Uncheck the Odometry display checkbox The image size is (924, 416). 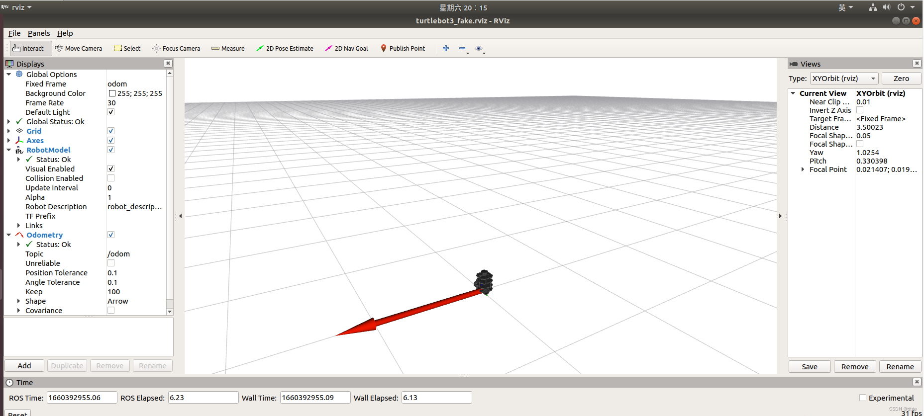click(x=111, y=235)
